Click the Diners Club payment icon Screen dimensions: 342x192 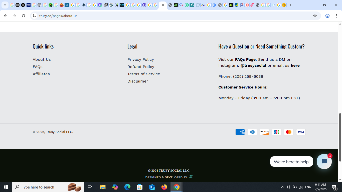pos(252,132)
